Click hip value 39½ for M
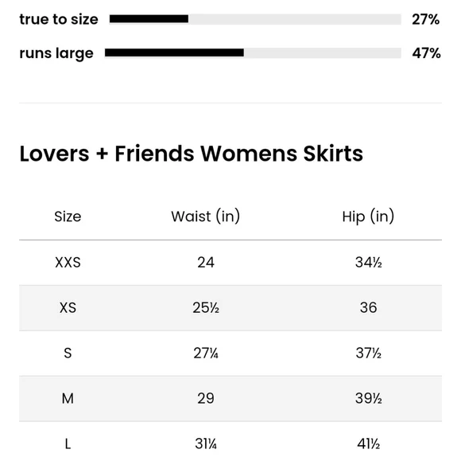This screenshot has width=461, height=461. 368,399
